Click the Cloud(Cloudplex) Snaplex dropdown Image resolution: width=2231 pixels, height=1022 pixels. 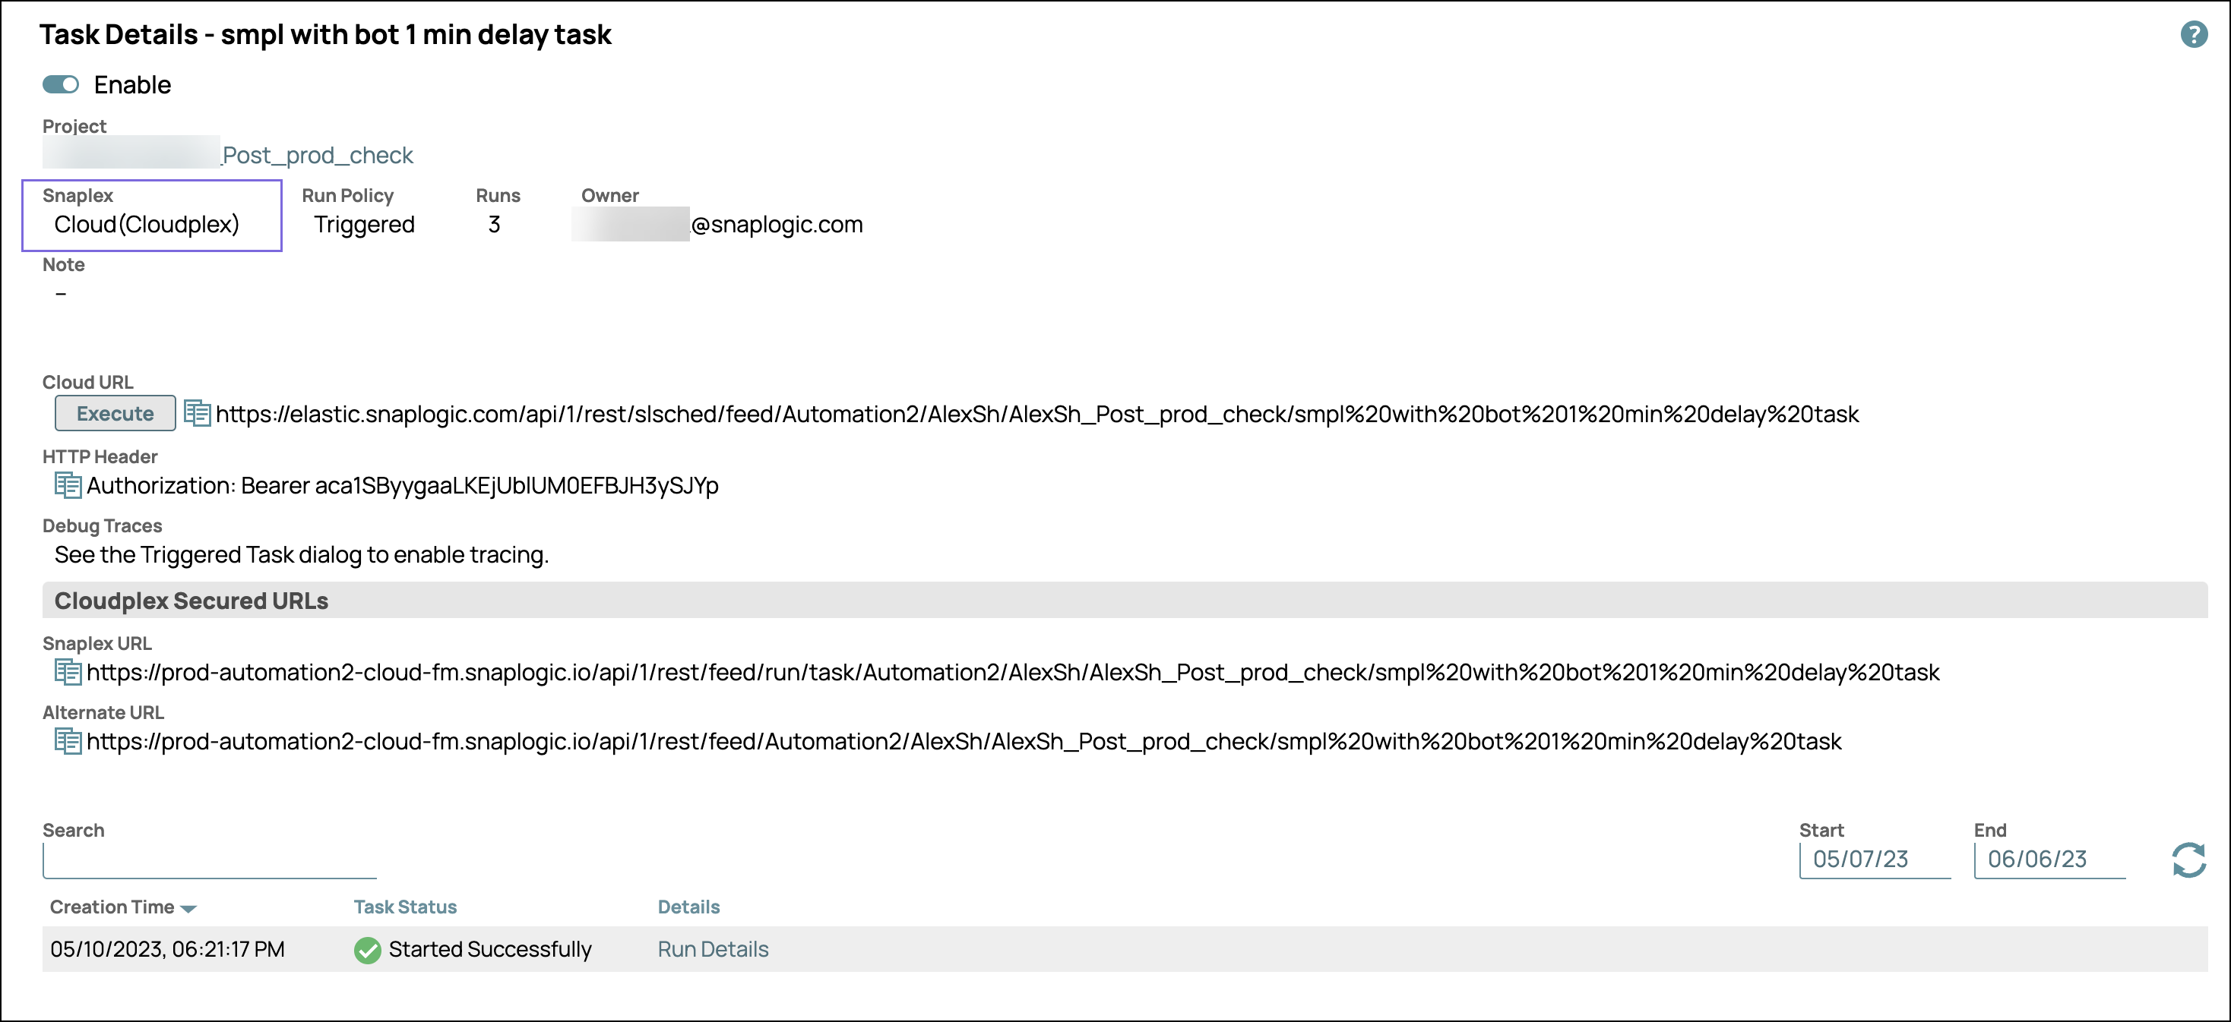pos(148,223)
